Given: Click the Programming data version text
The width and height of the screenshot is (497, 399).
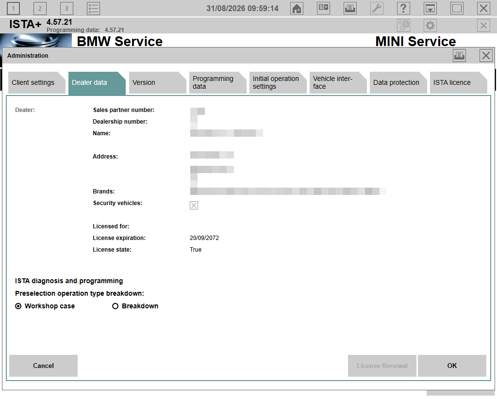Looking at the screenshot, I should pos(85,30).
